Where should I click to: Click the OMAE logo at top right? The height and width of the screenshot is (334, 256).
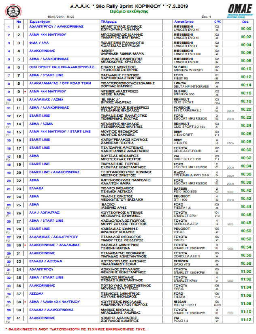point(240,11)
